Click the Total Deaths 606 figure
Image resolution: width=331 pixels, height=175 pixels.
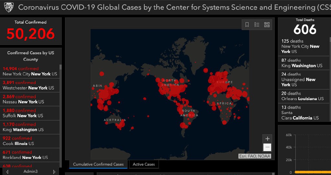(x=305, y=29)
